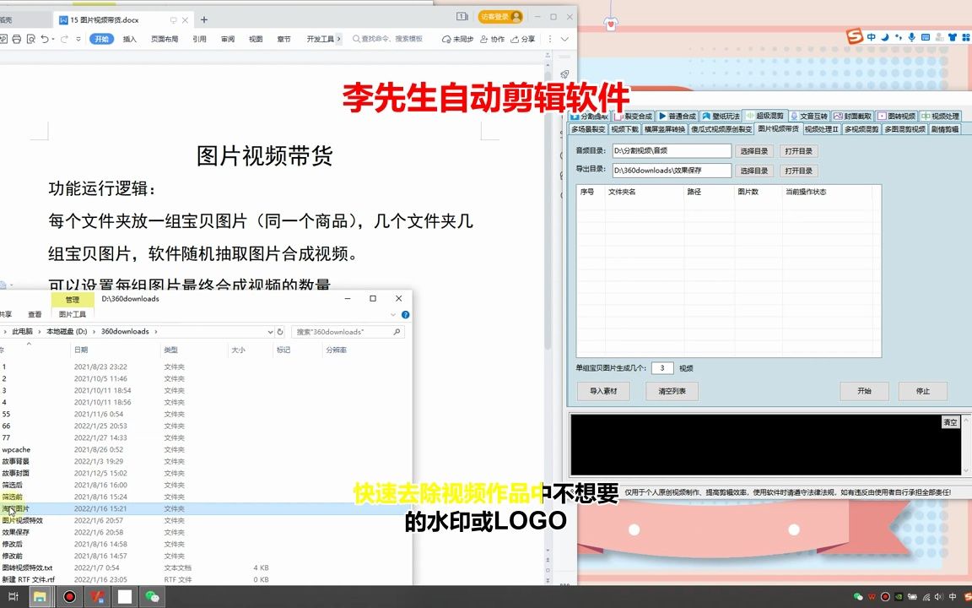Click the Sogou 'S' logo icon
Viewport: 972px width, 608px height.
(854, 36)
